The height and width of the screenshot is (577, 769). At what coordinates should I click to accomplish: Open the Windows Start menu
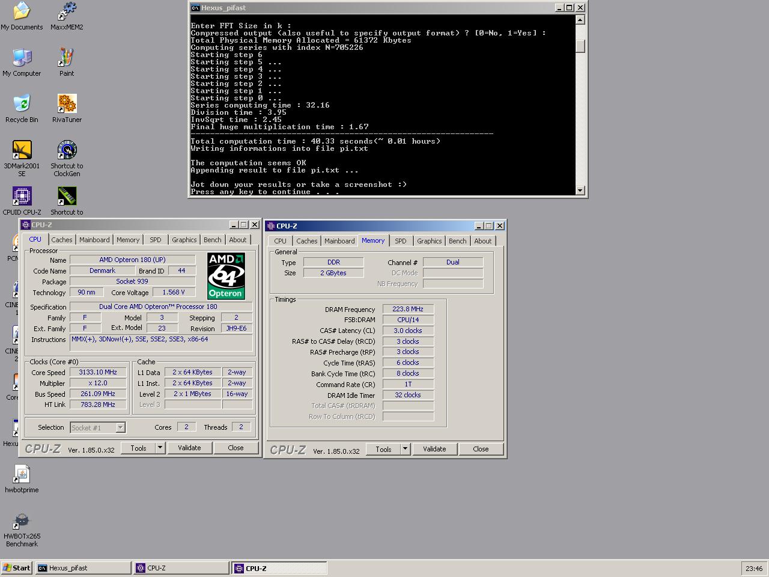click(16, 568)
